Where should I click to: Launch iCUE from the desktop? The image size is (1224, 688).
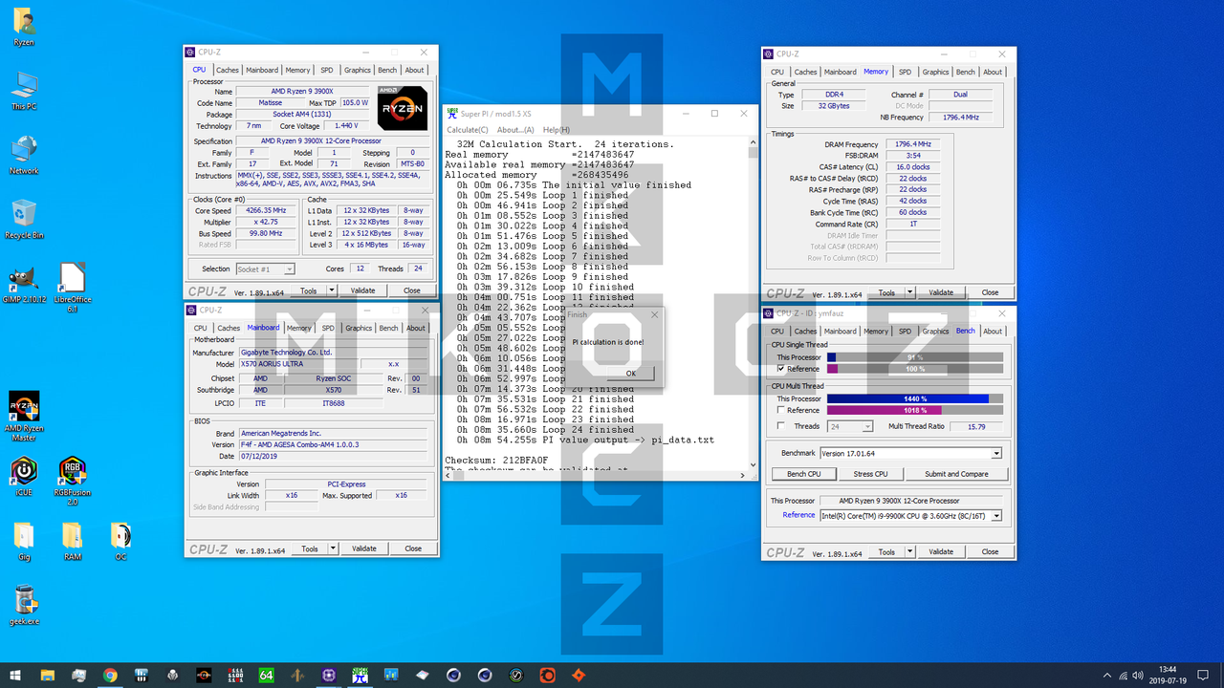(24, 477)
